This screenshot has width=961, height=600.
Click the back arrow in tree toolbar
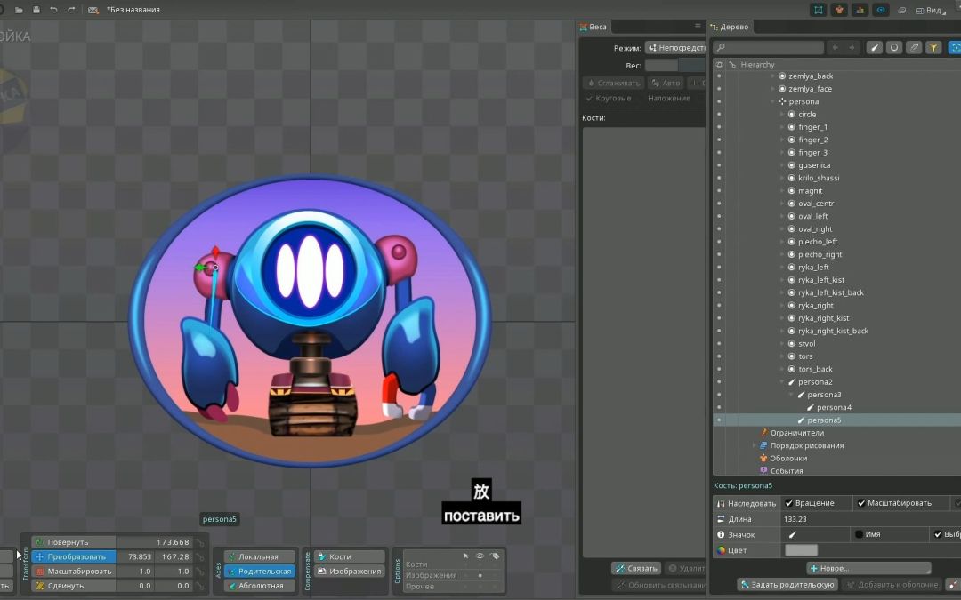tap(835, 47)
